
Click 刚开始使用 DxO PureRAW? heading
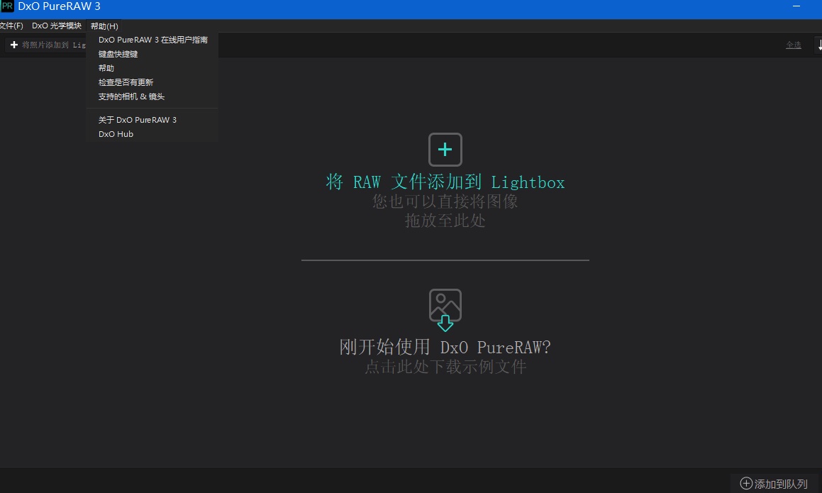pyautogui.click(x=445, y=347)
